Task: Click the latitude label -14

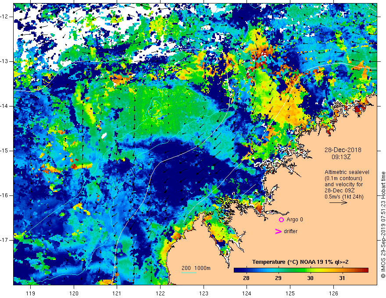Action: coord(4,106)
